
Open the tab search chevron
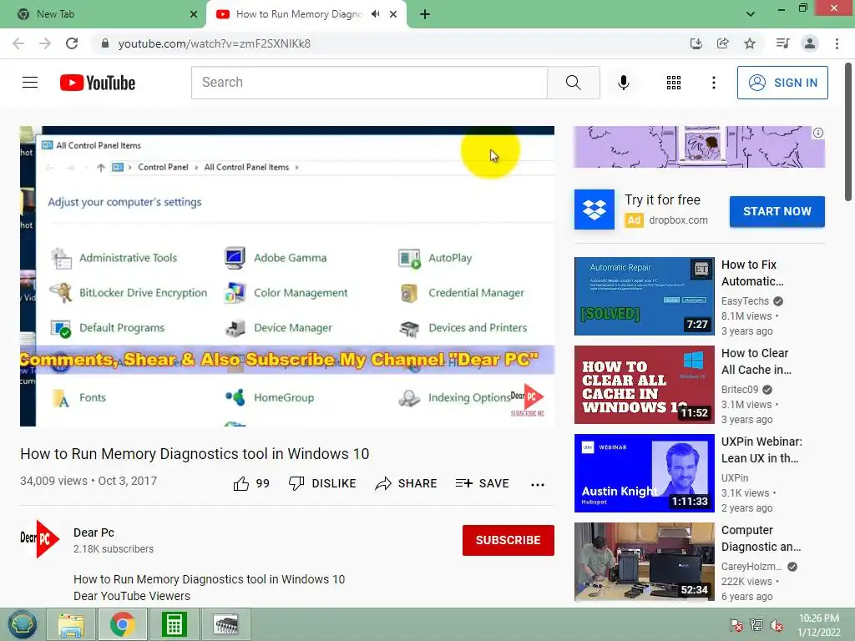tap(751, 14)
